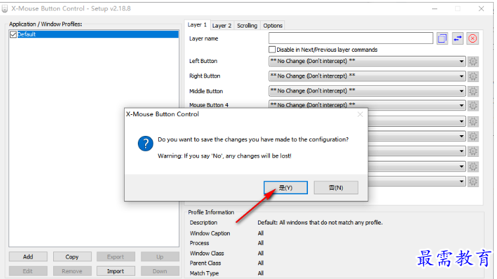The image size is (497, 279).
Task: Click the X-Mouse app icon in title bar
Action: (x=5, y=9)
